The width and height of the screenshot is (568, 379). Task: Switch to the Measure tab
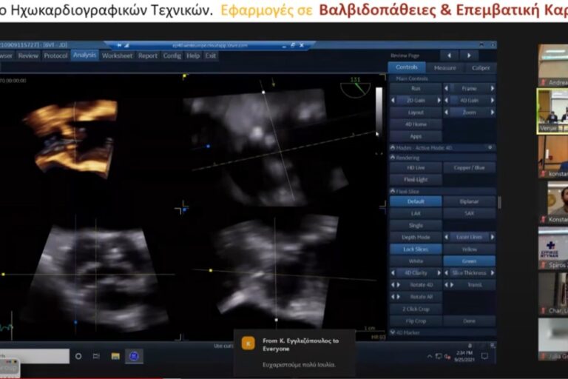444,67
